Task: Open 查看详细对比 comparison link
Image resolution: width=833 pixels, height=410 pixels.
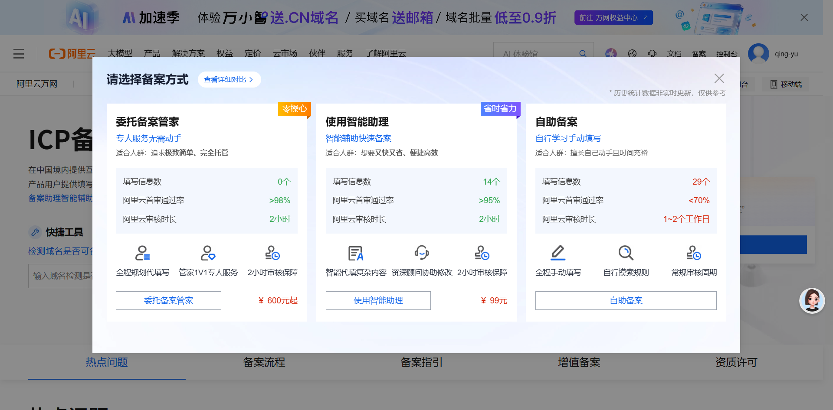Action: 229,79
